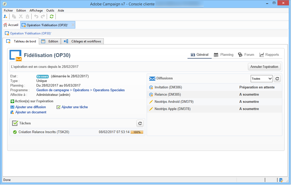Open the Affichage menu
Viewport: 299px width, 193px height.
tap(36, 11)
